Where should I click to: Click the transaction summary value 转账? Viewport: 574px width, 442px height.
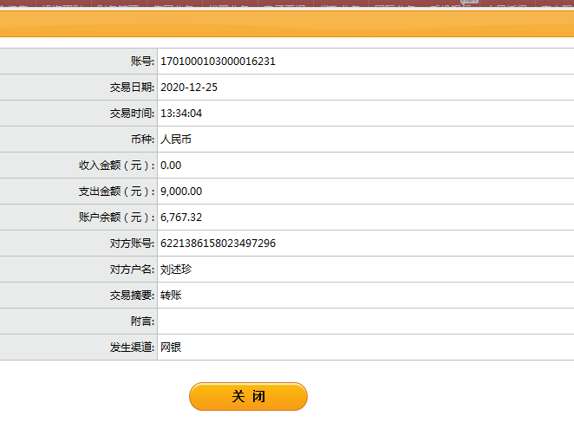coord(171,296)
